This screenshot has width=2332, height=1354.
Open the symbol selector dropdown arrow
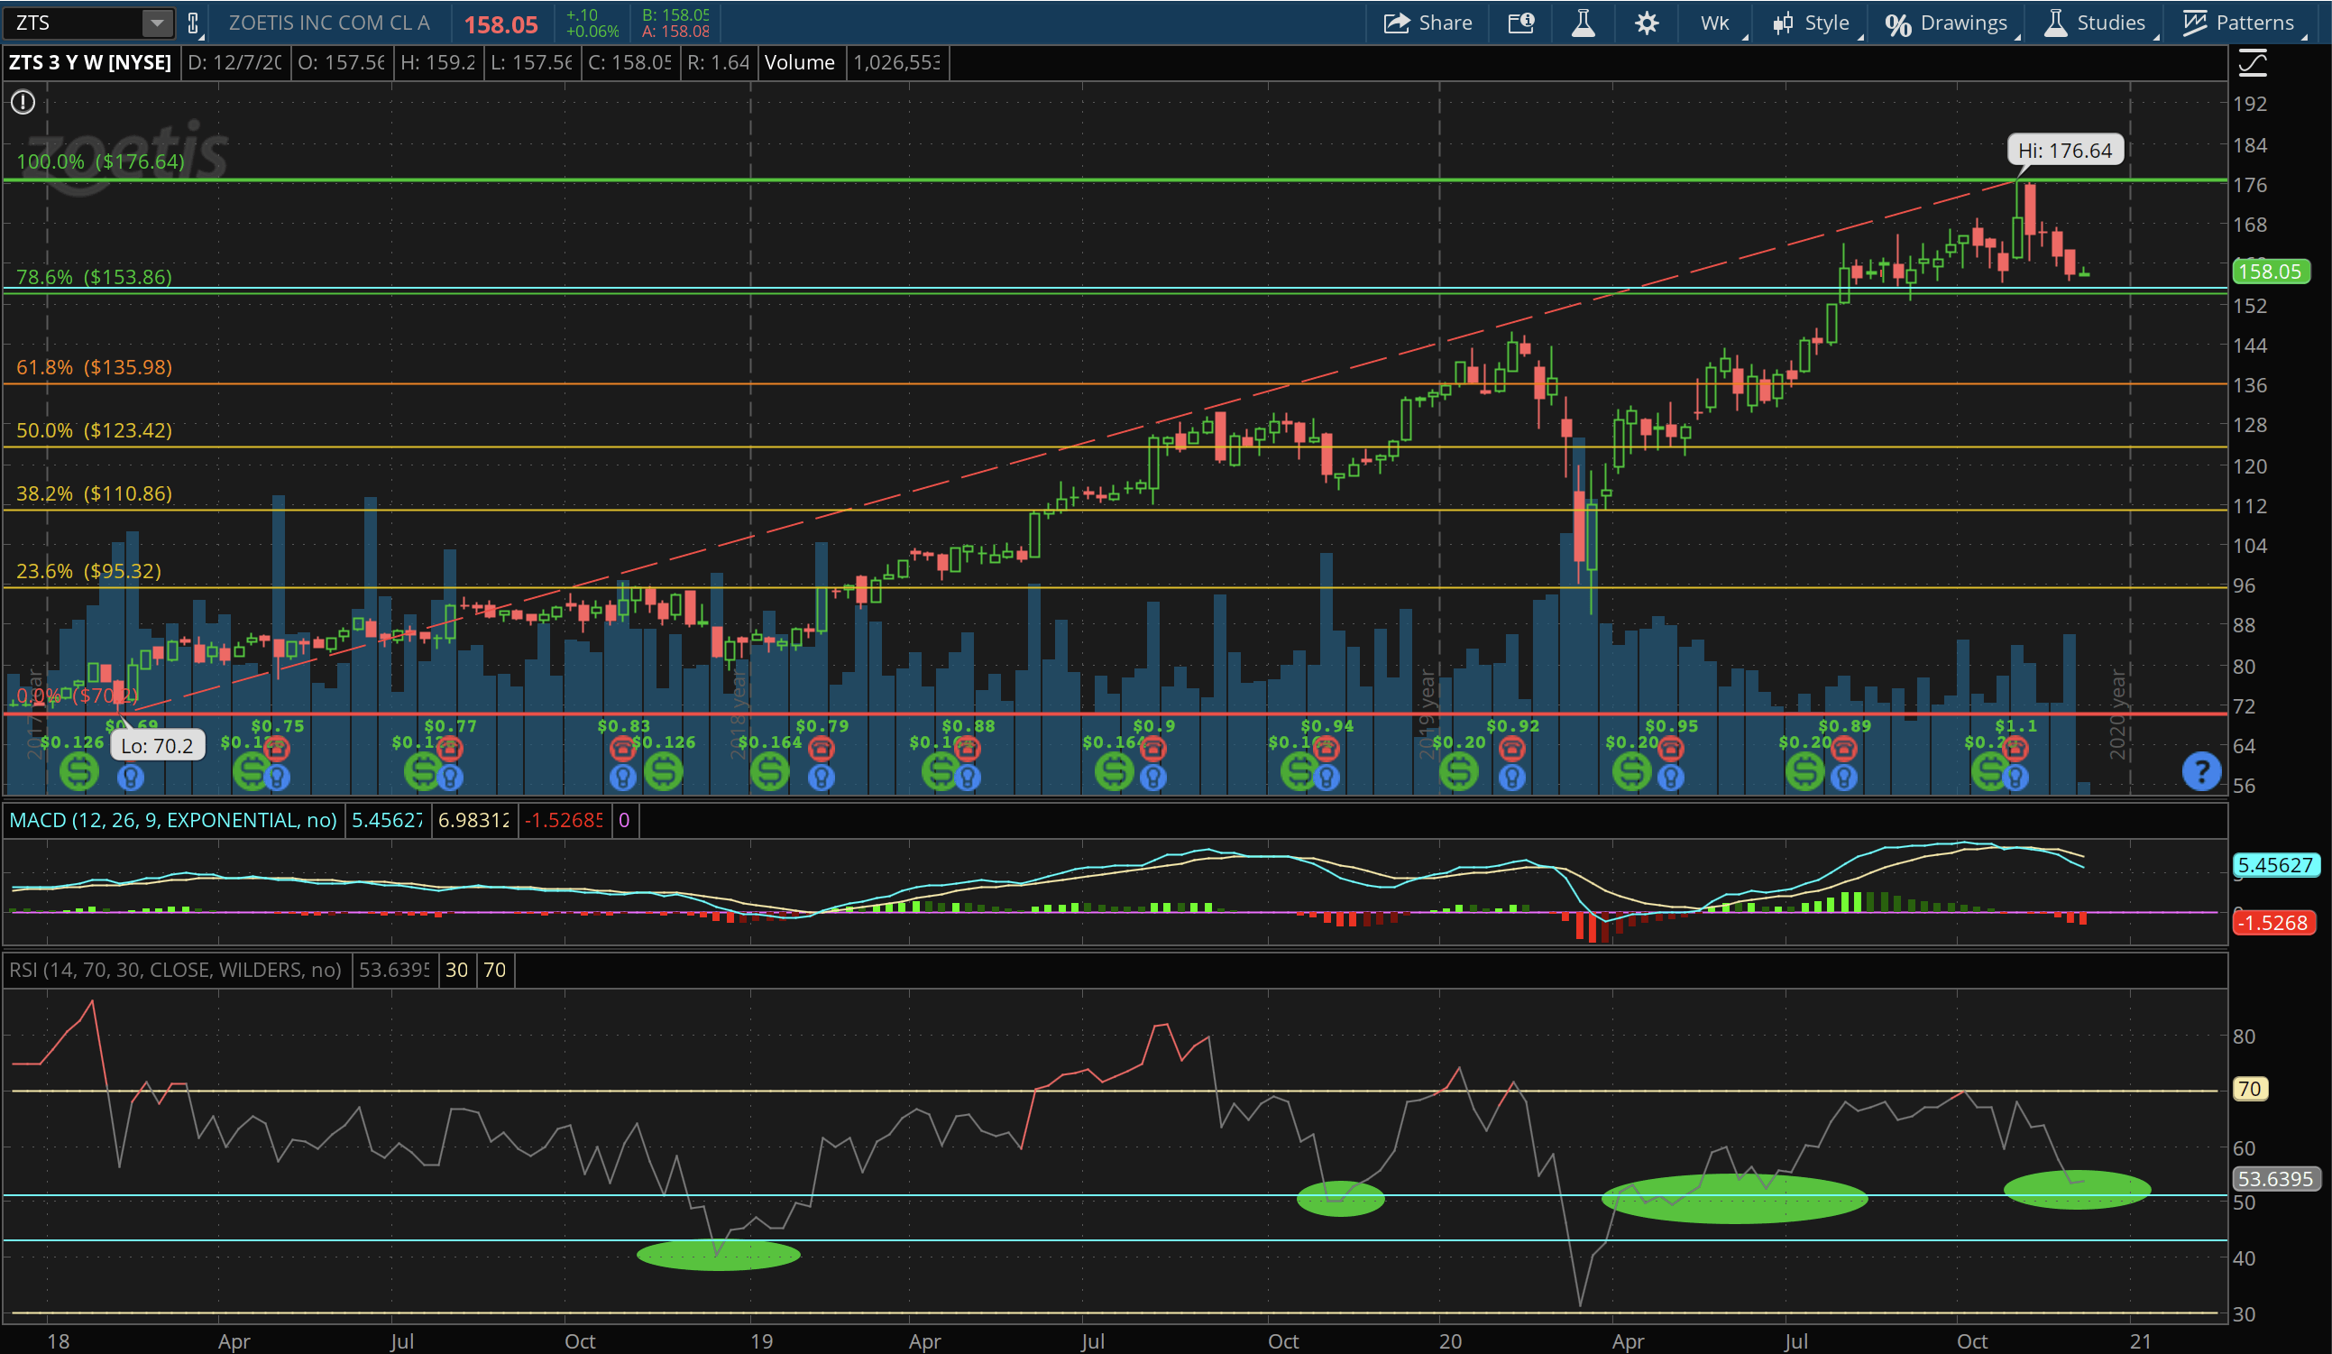coord(158,23)
